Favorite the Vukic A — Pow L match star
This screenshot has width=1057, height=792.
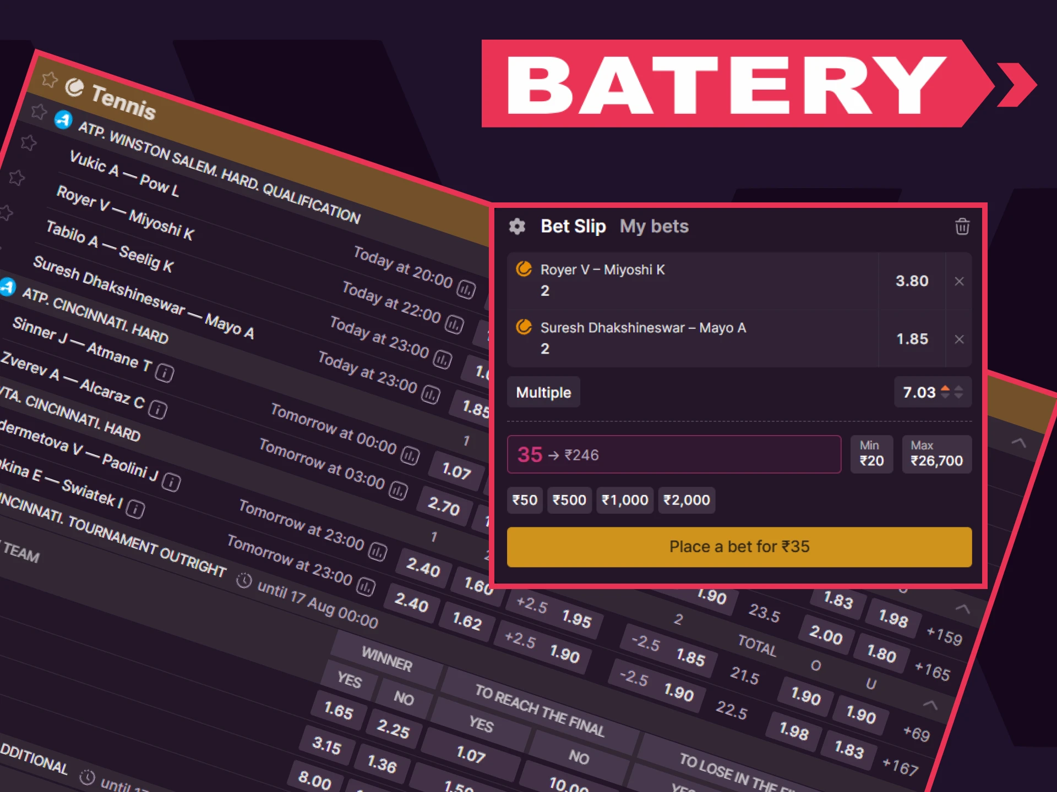pos(29,142)
